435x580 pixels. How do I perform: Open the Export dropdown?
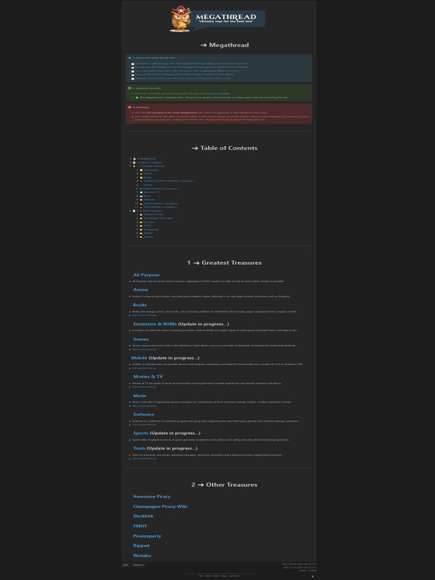click(138, 565)
